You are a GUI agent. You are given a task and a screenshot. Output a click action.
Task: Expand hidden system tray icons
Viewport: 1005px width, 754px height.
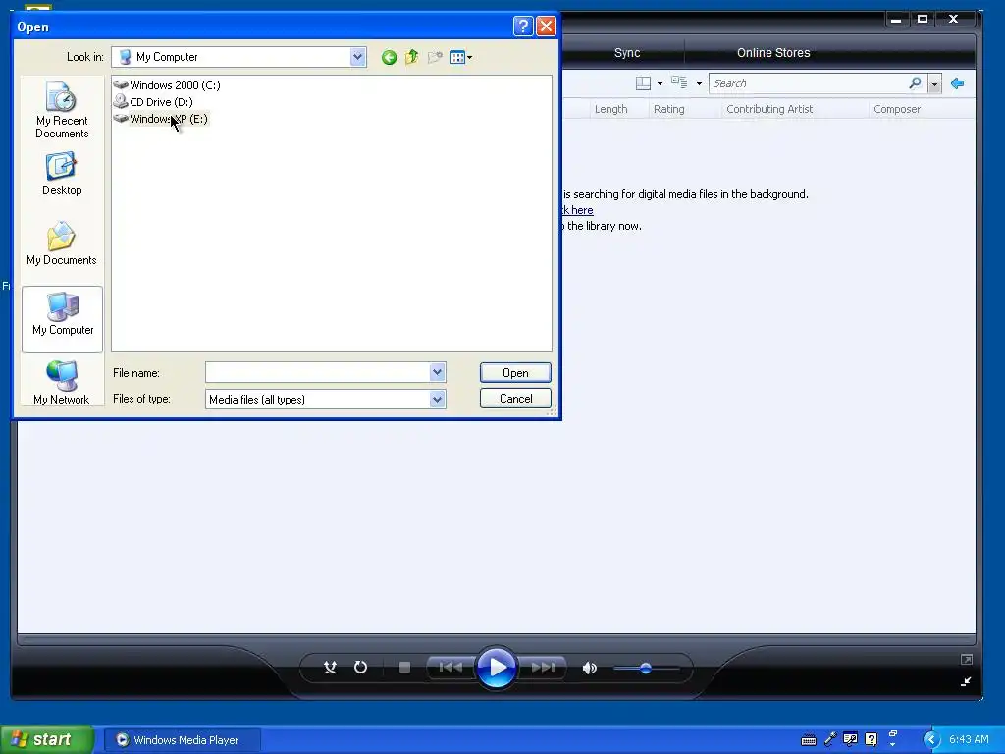point(931,740)
